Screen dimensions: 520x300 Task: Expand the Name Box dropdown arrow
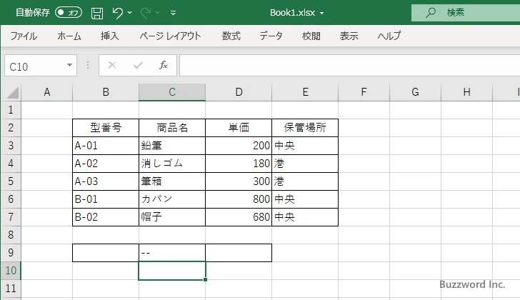(69, 65)
